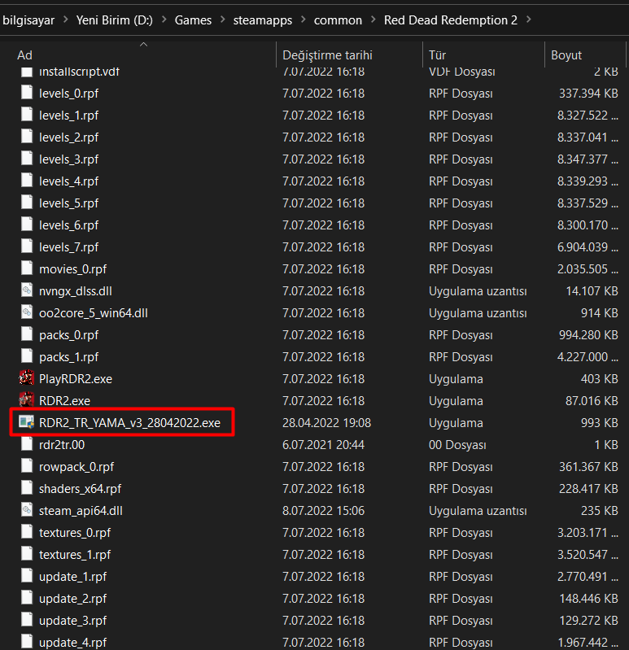Select levels_0.rpf file icon
Screen dimensions: 629x650
click(27, 93)
